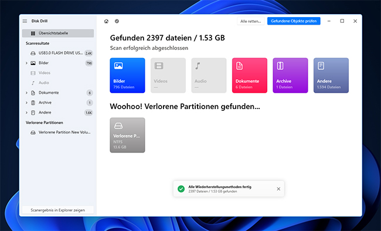Click the Verlorene Partition drive icon in sidebar
Viewport: 381px width, 231px height.
tap(33, 133)
